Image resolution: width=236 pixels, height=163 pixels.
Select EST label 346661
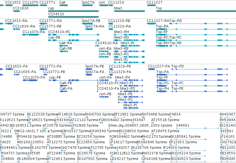point(183,126)
